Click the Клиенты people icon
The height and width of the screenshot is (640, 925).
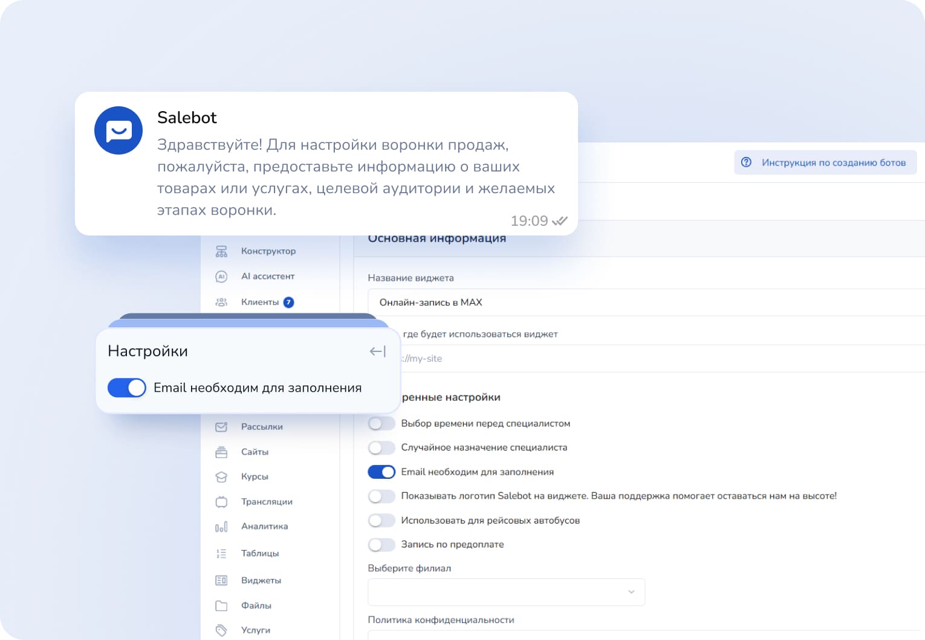pos(221,302)
